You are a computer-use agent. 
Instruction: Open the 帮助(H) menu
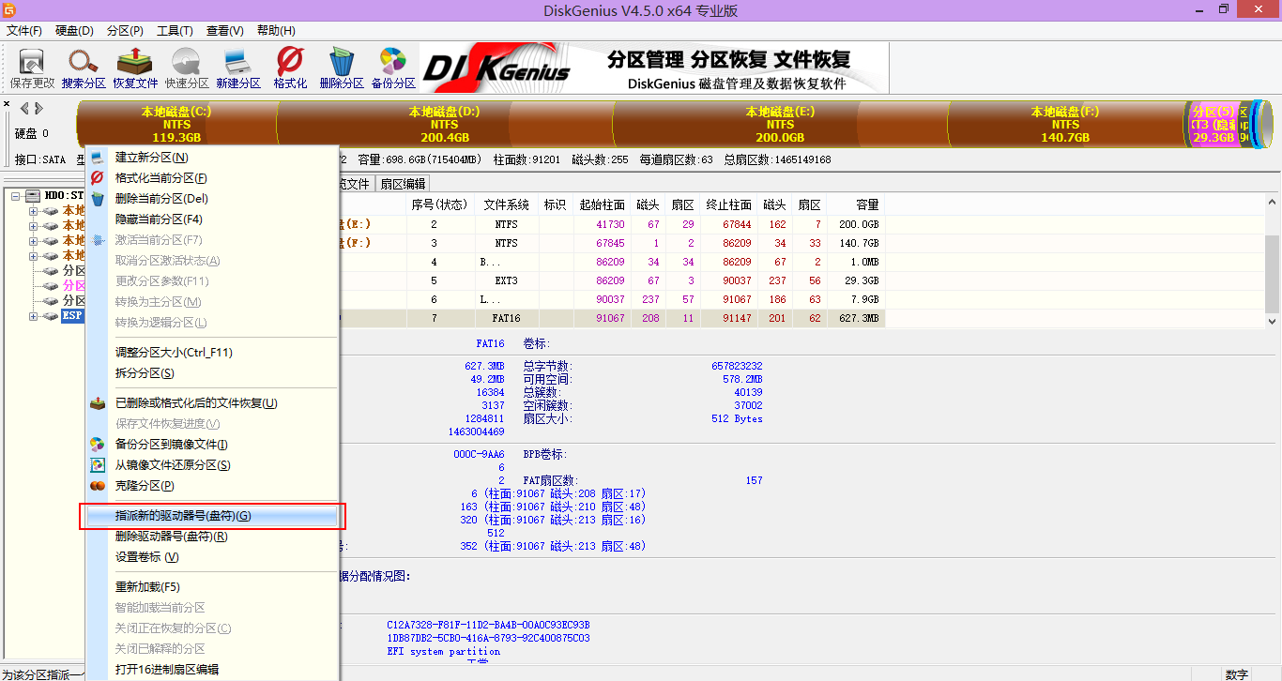pyautogui.click(x=275, y=31)
